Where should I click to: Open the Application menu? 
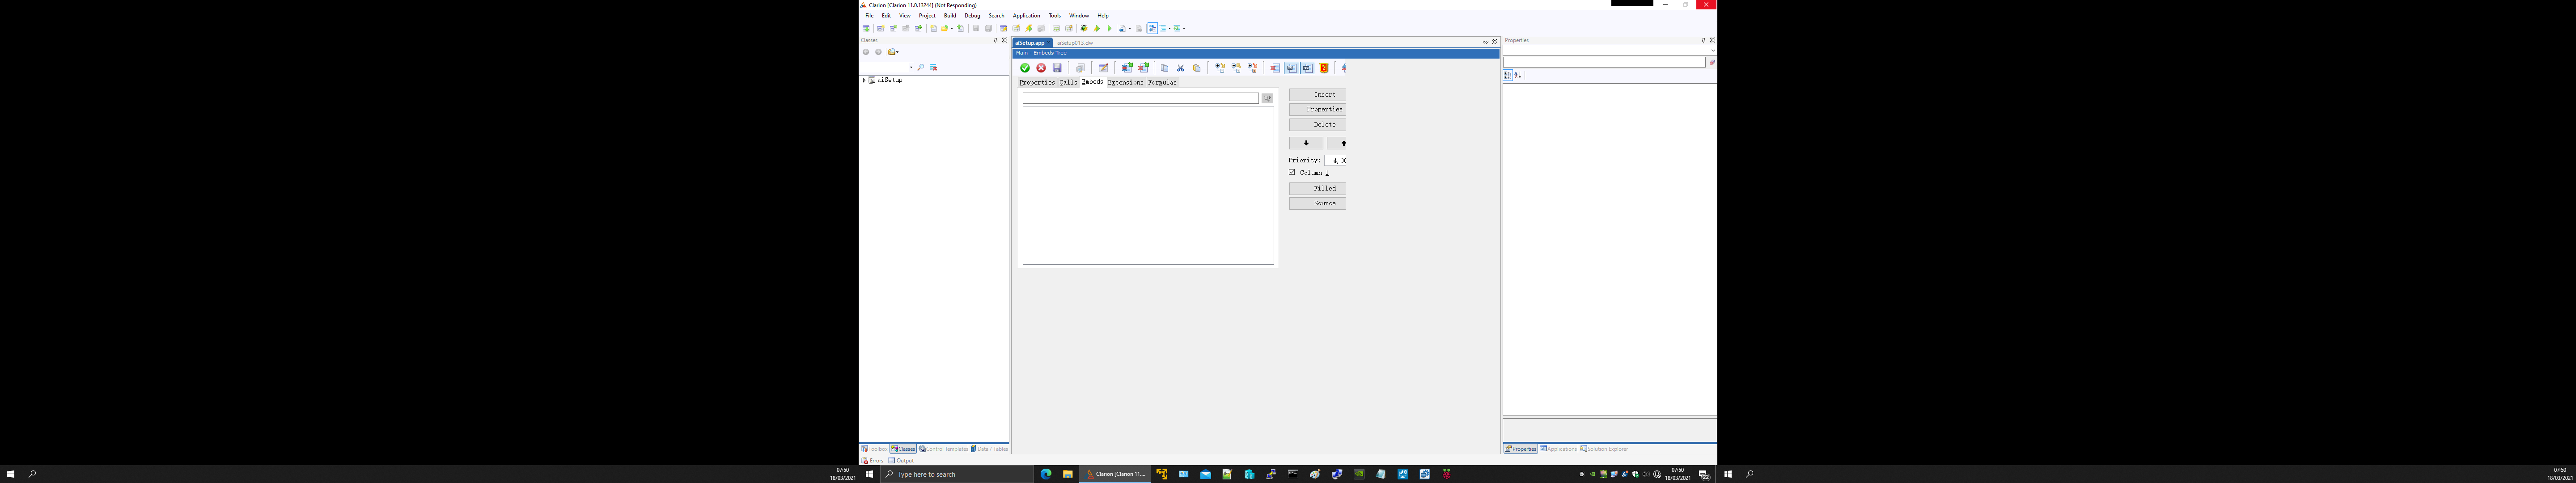point(1026,16)
